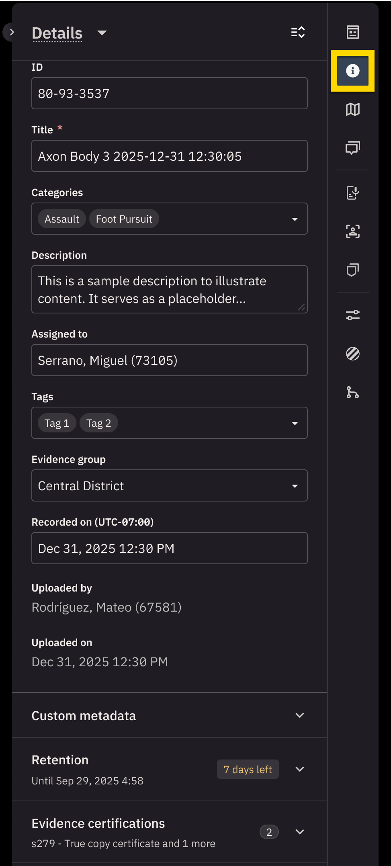This screenshot has width=391, height=866.
Task: Open the redaction striped circle icon
Action: tap(352, 354)
